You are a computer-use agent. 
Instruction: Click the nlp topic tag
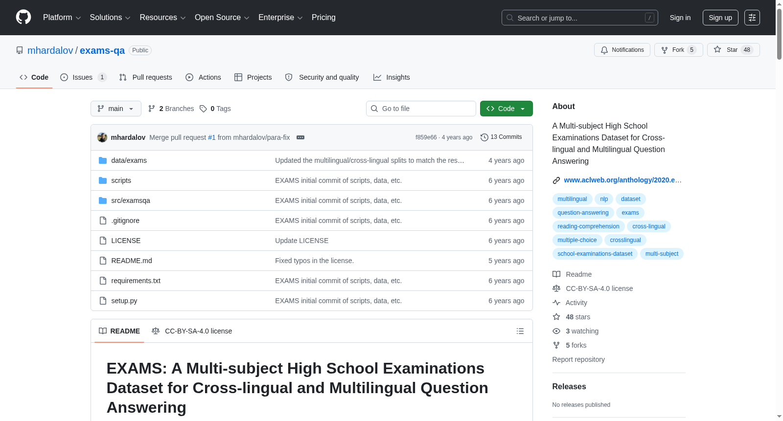[604, 199]
